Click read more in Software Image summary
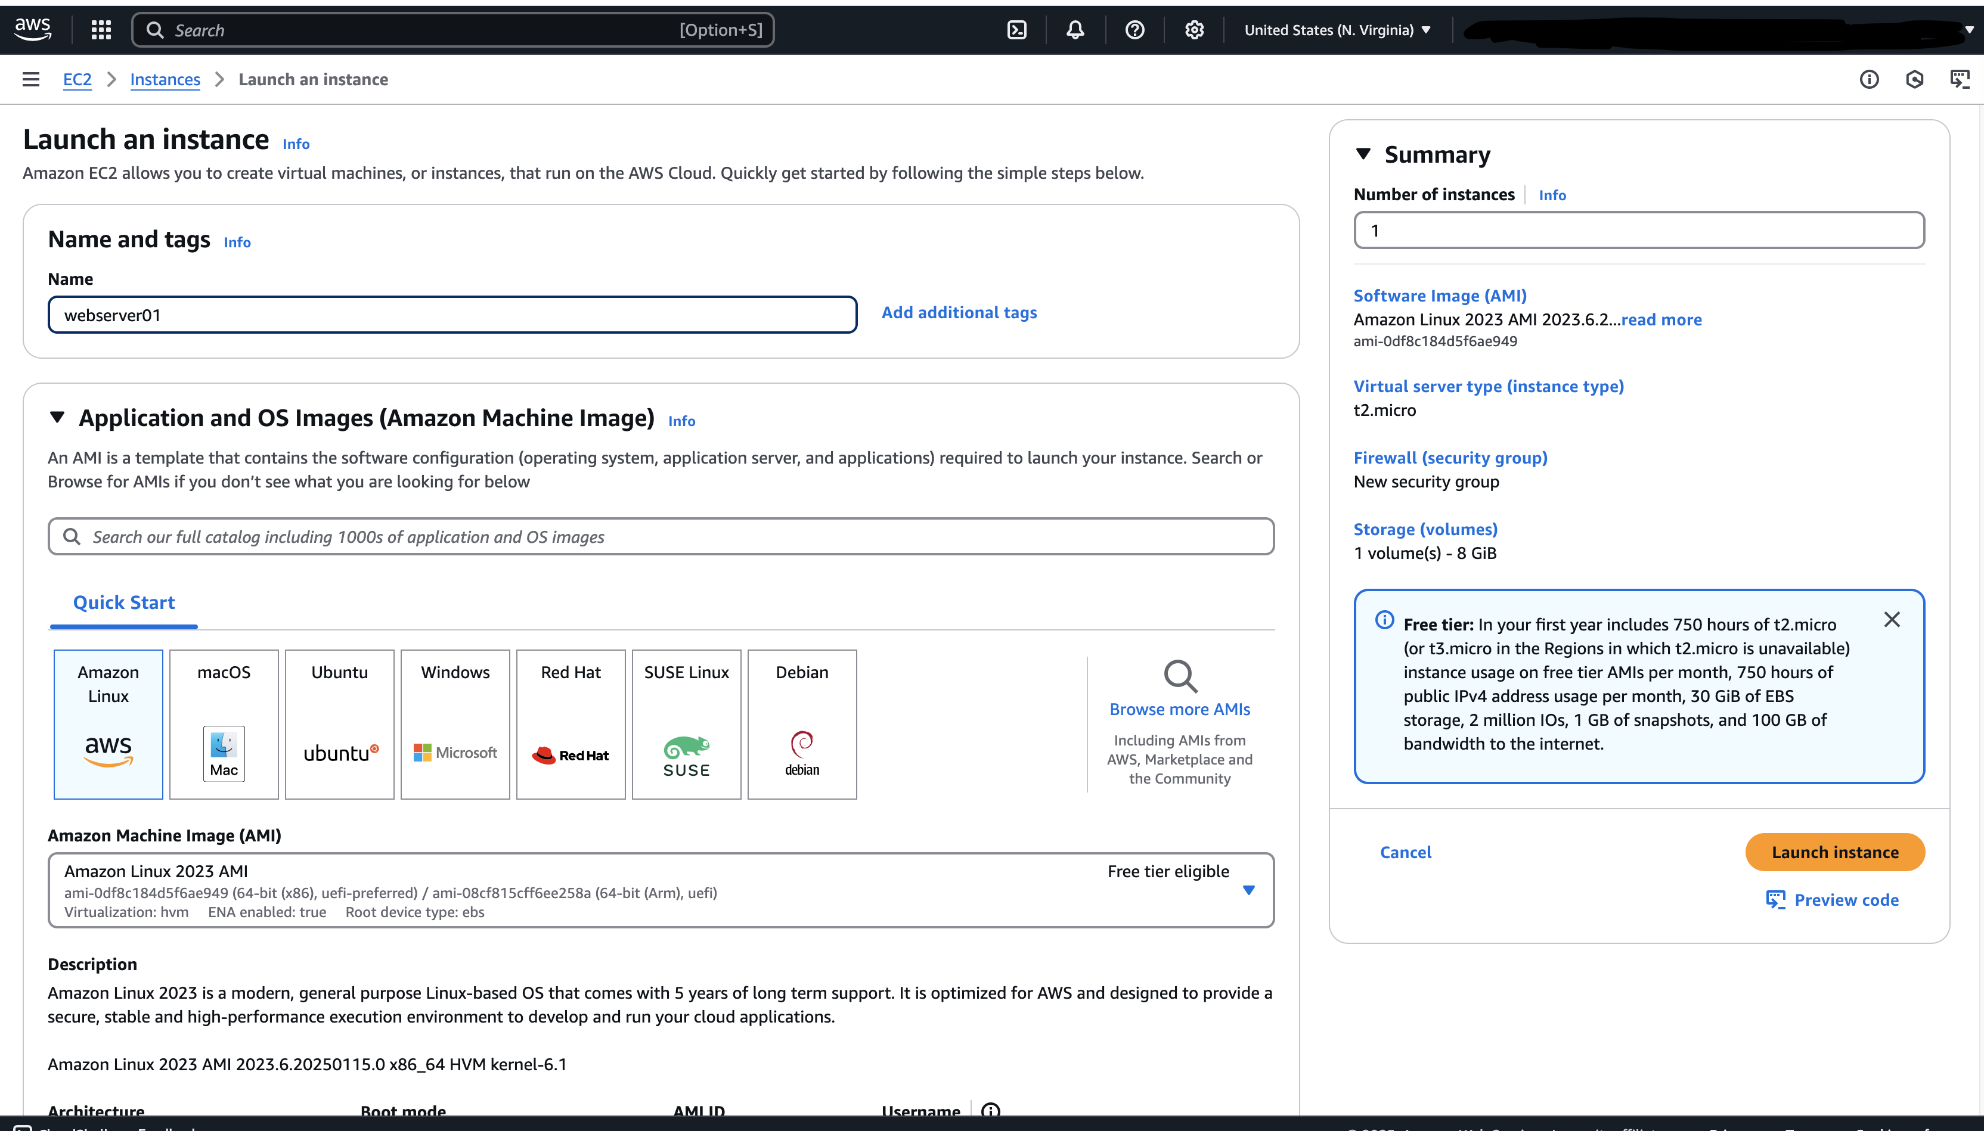The image size is (1984, 1131). pos(1661,319)
